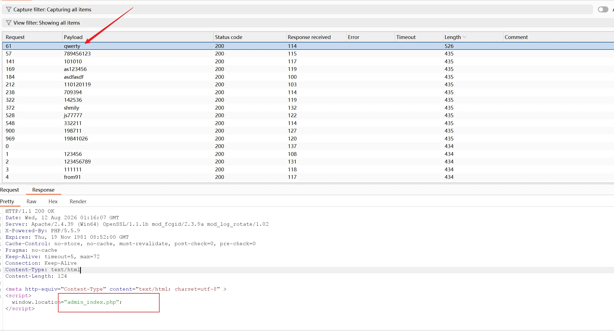Click the Keep-Alive timeout header line
Screen dimensions: 614x331
coord(53,257)
